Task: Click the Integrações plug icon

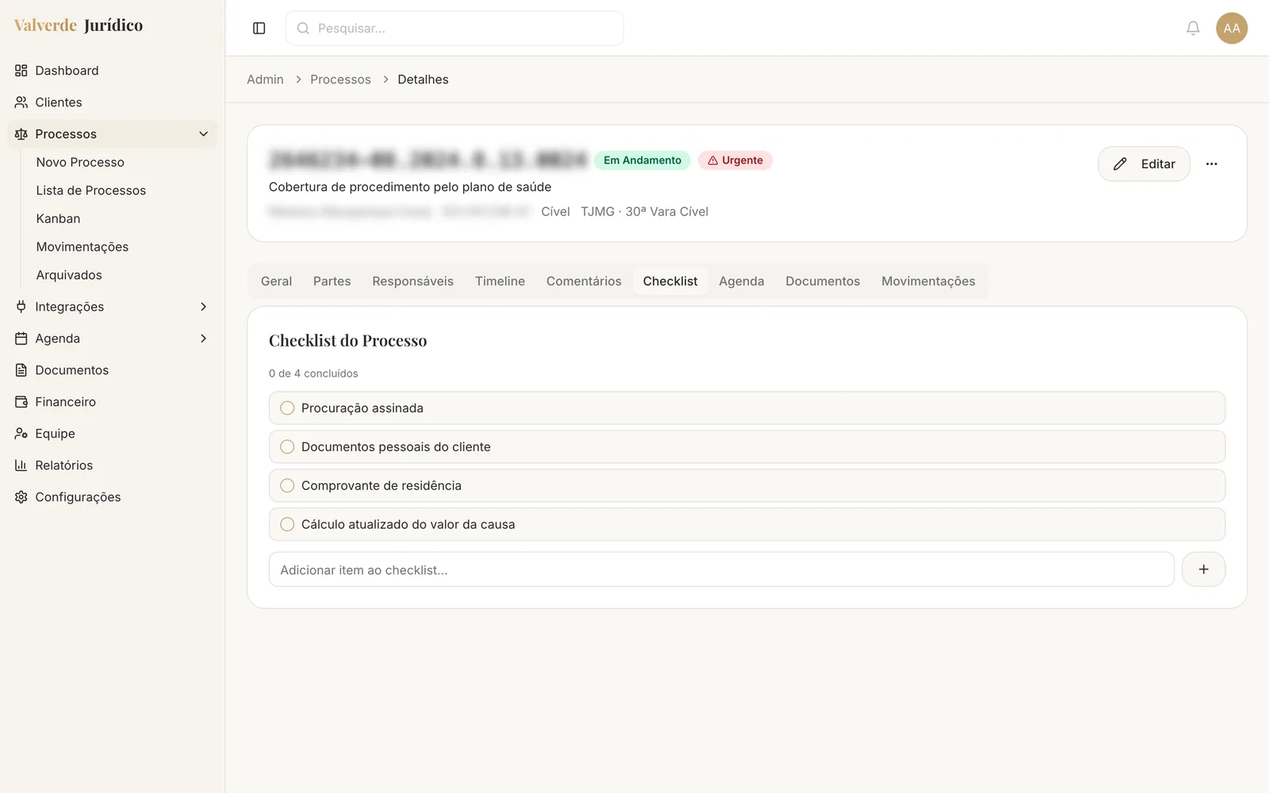Action: click(x=21, y=307)
